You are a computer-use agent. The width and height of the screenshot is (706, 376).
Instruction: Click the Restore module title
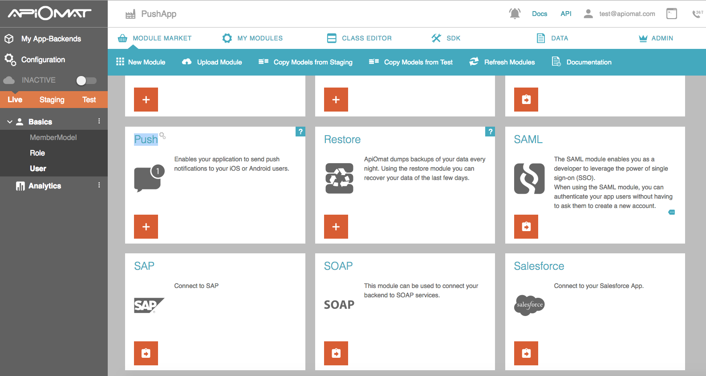click(x=342, y=140)
